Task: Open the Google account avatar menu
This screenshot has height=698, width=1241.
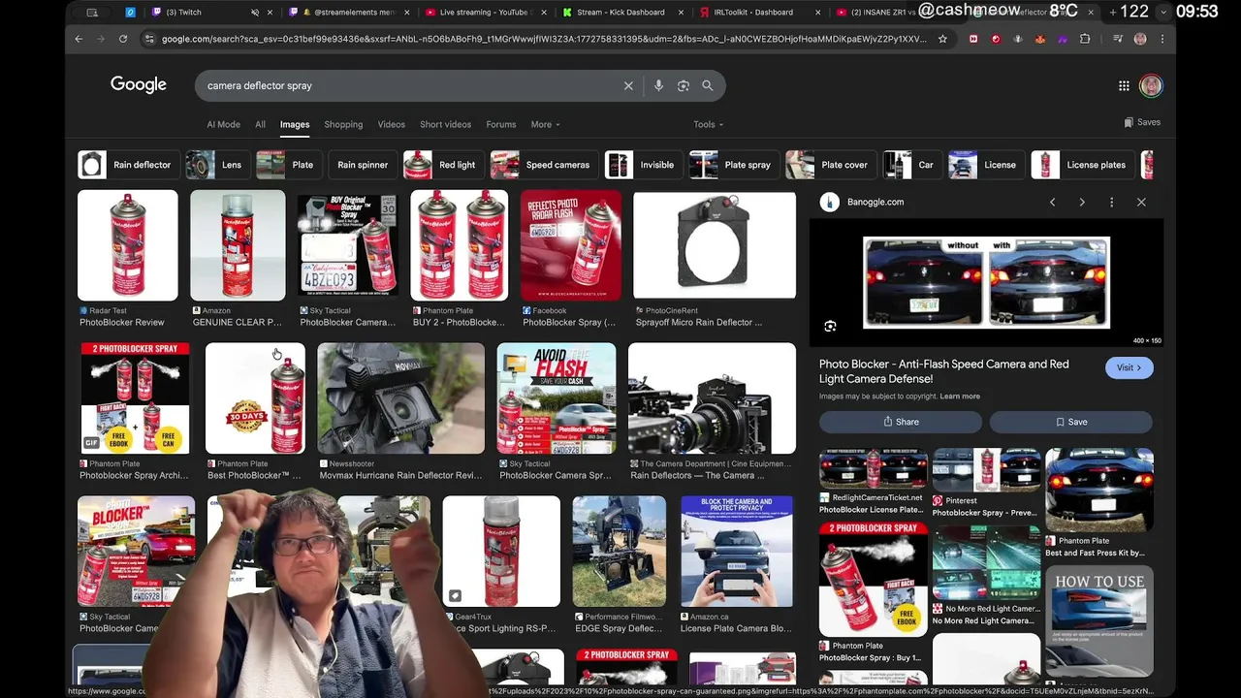Action: click(1151, 85)
